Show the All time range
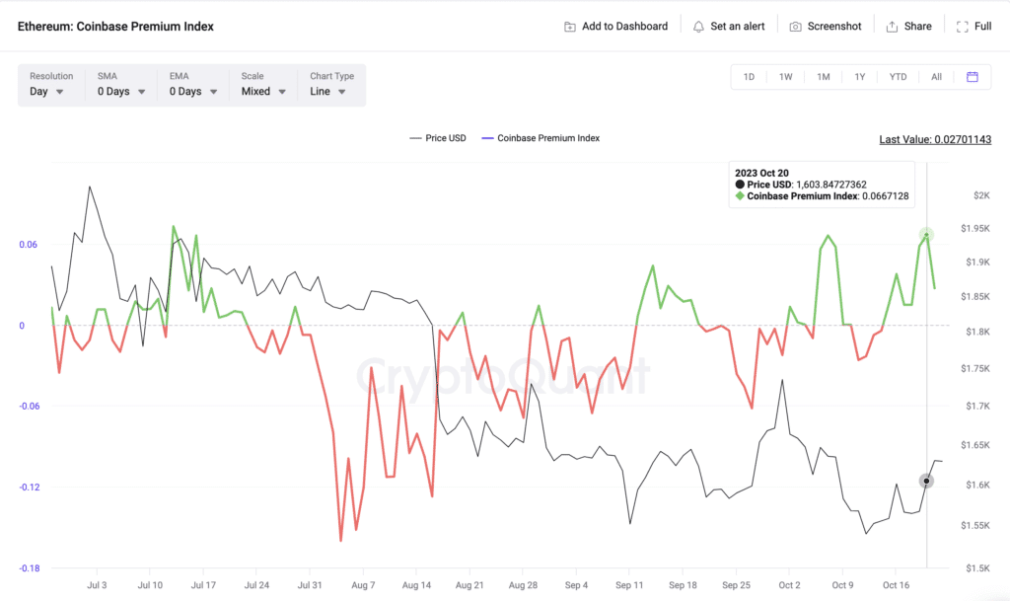Image resolution: width=1010 pixels, height=601 pixels. [936, 77]
